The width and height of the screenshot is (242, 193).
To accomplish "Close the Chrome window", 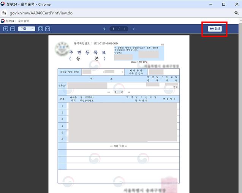I will [237, 4].
